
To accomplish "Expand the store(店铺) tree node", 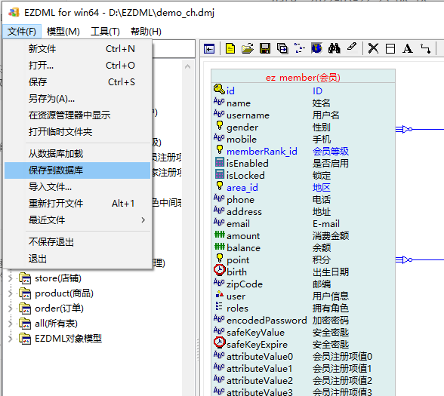I will (11, 278).
